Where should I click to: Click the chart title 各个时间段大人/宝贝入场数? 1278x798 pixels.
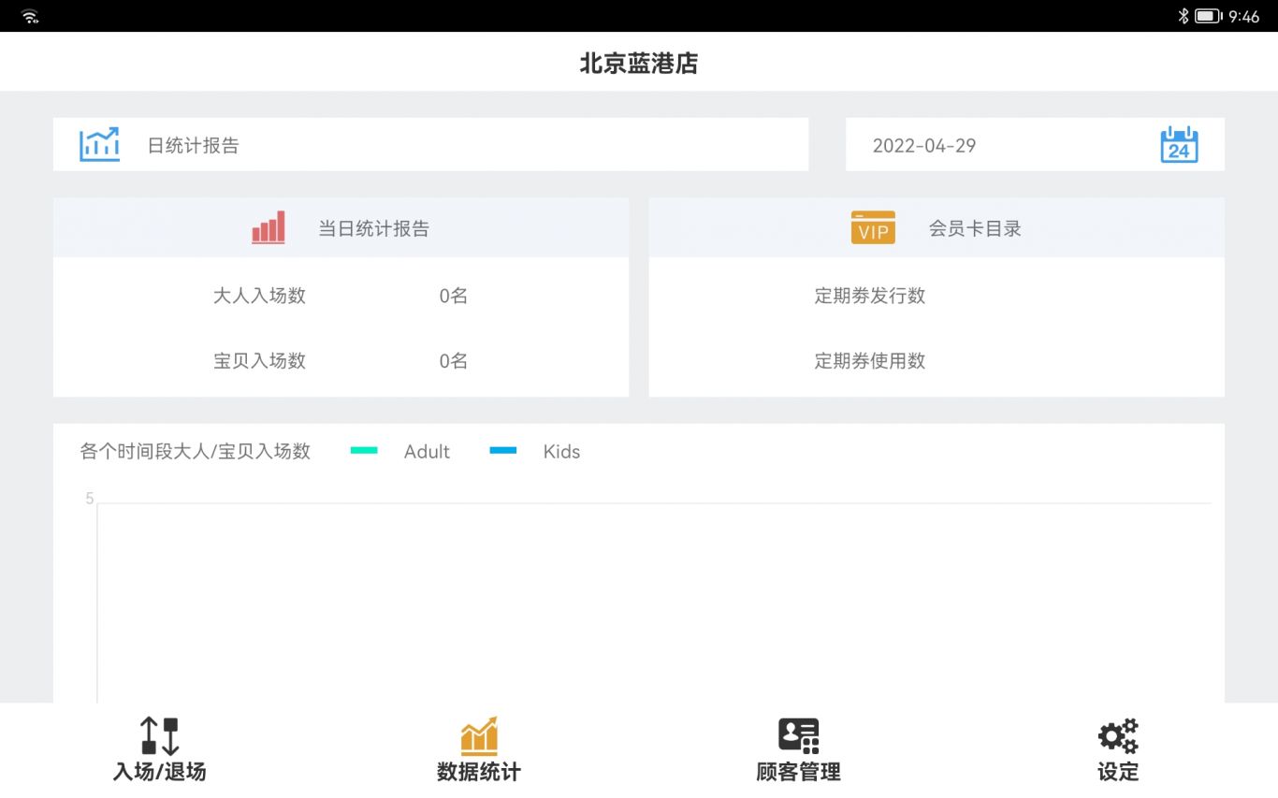point(196,451)
